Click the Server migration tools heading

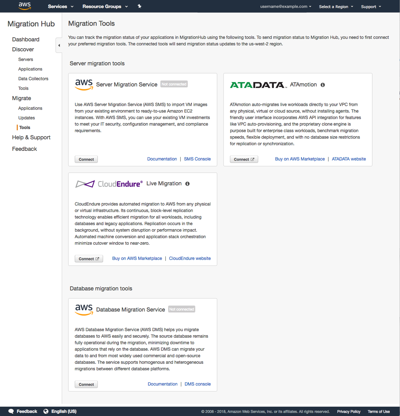point(97,64)
